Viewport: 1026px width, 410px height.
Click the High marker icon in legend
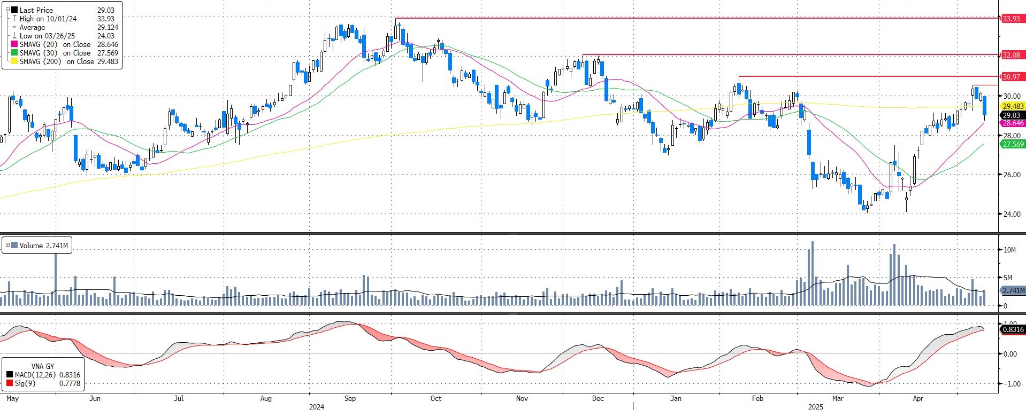(14, 19)
